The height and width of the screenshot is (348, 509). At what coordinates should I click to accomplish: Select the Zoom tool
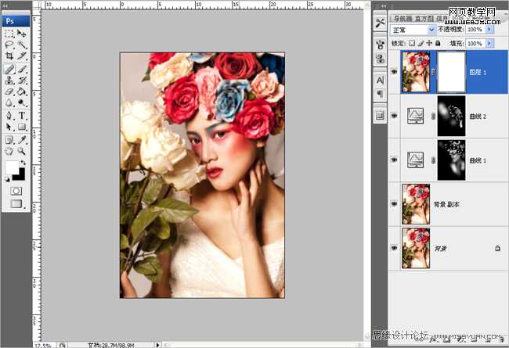click(x=22, y=149)
